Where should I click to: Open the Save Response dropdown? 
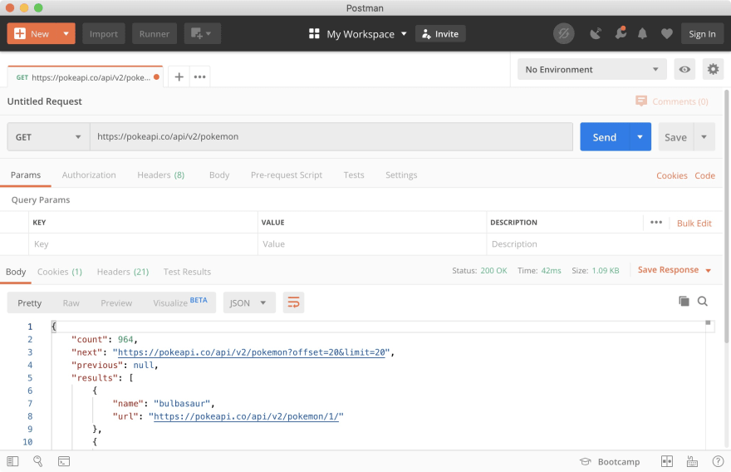[675, 270]
